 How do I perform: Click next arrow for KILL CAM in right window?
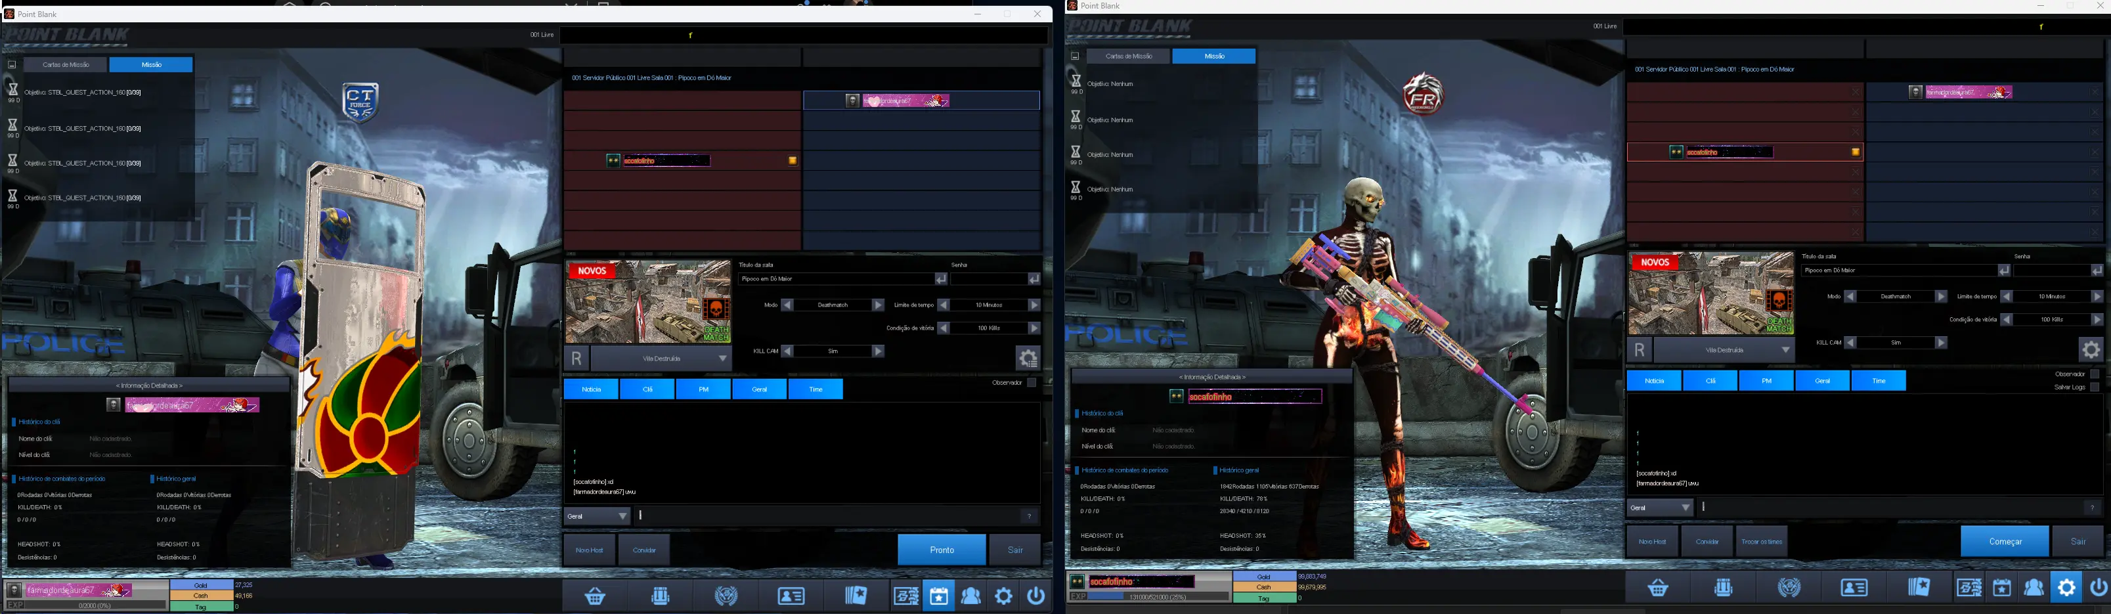(x=1942, y=343)
